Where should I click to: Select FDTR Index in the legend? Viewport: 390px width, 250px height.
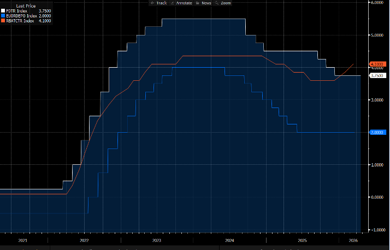click(x=17, y=10)
